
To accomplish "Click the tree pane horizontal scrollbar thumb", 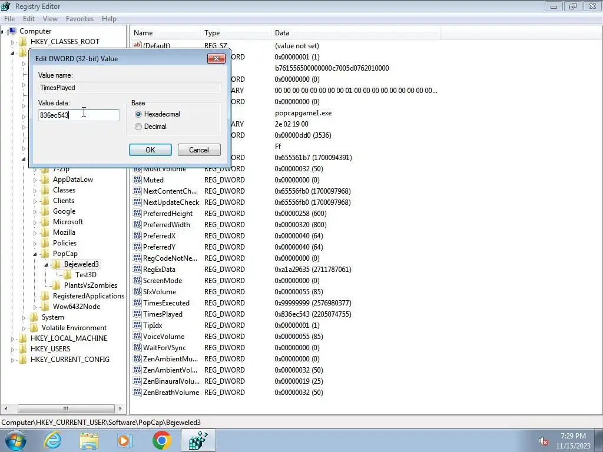I will coord(66,408).
